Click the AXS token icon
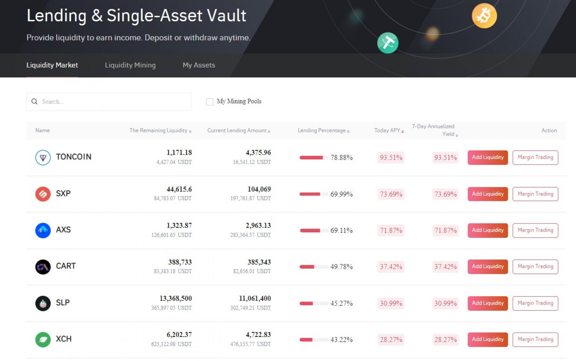Screen dimensions: 576x361 coord(43,230)
